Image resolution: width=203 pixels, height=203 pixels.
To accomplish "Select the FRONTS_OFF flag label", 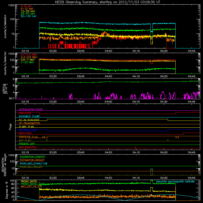I will tap(27, 144).
